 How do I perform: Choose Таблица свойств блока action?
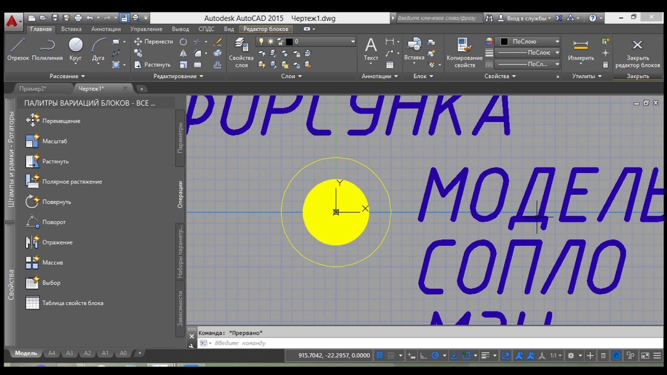click(x=65, y=303)
